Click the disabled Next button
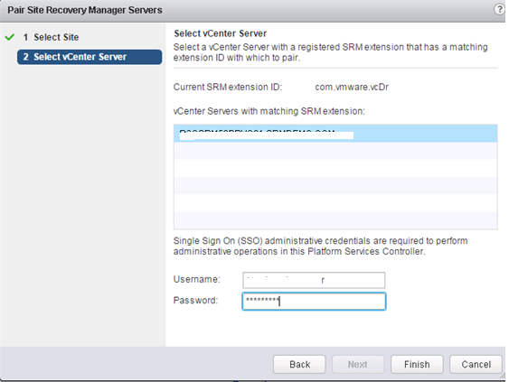This screenshot has height=382, width=509. tap(358, 365)
